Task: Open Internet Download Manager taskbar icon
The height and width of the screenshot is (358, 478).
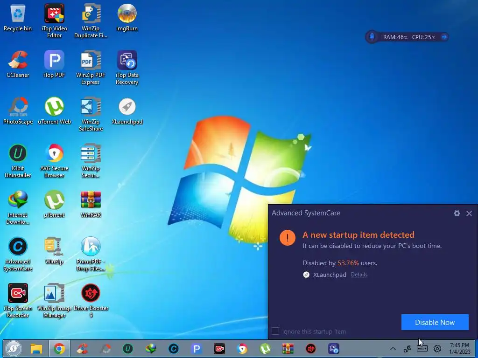Action: 151,349
